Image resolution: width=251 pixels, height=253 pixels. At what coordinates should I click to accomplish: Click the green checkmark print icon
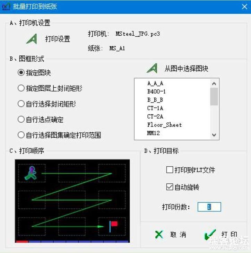(x=210, y=234)
